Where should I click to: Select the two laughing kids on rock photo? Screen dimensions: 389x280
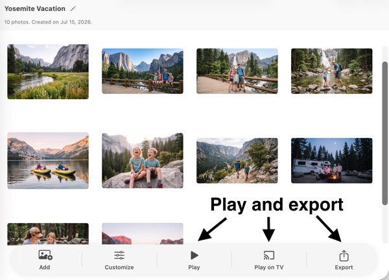pyautogui.click(x=143, y=161)
